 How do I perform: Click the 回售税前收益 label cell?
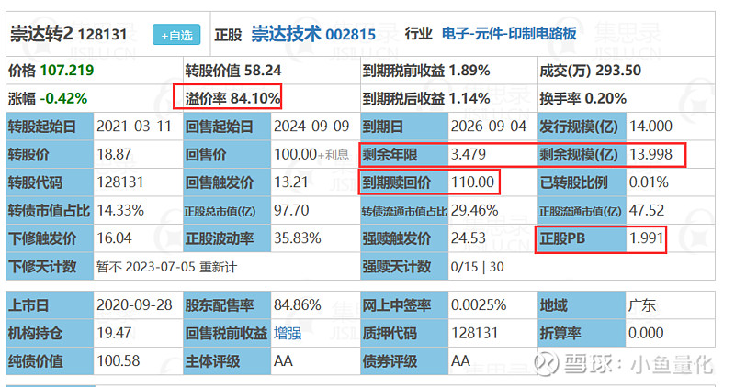227,333
